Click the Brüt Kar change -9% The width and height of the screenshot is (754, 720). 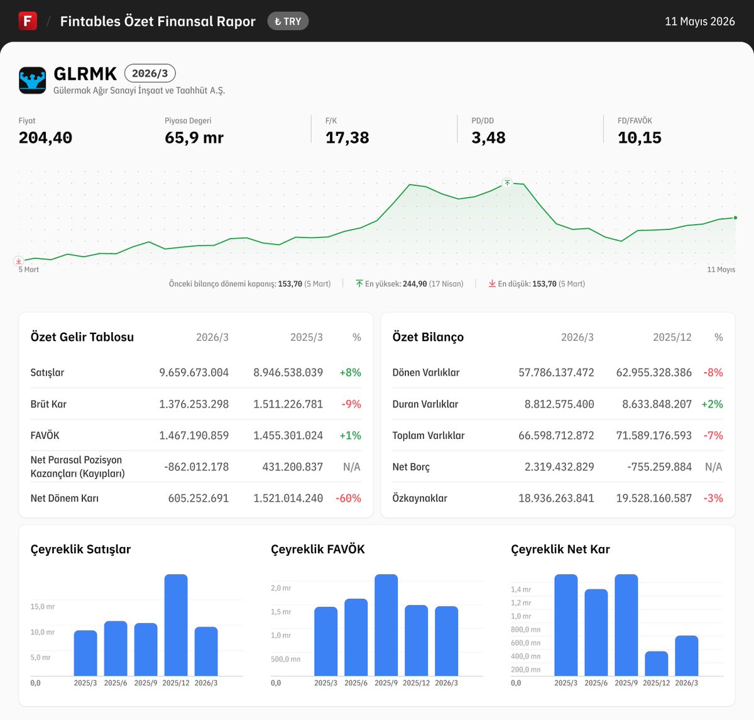351,404
